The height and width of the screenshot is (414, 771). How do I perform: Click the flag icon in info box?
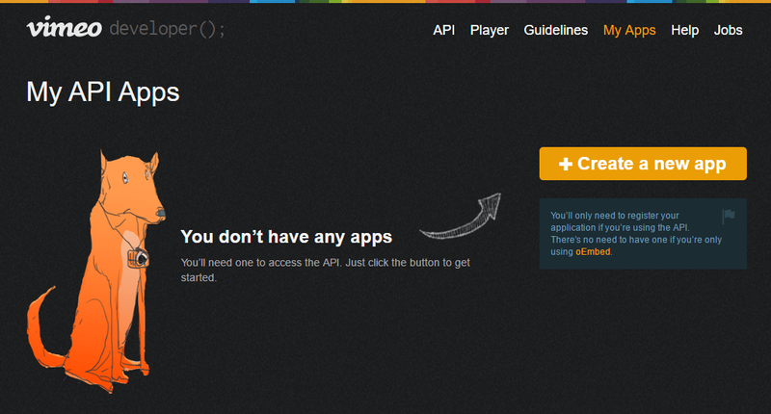coord(729,216)
